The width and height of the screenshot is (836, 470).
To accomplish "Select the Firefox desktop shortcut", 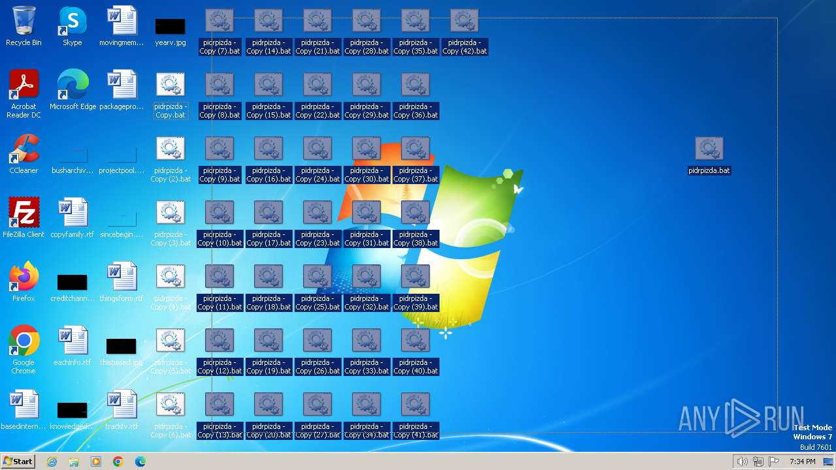I will click(x=24, y=283).
